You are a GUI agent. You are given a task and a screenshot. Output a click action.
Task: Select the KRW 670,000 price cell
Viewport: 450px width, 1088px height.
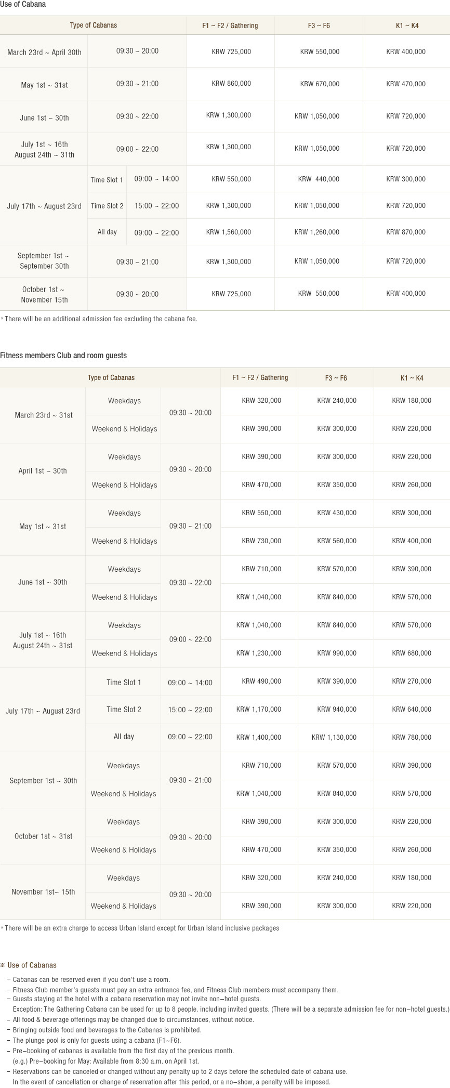[320, 84]
